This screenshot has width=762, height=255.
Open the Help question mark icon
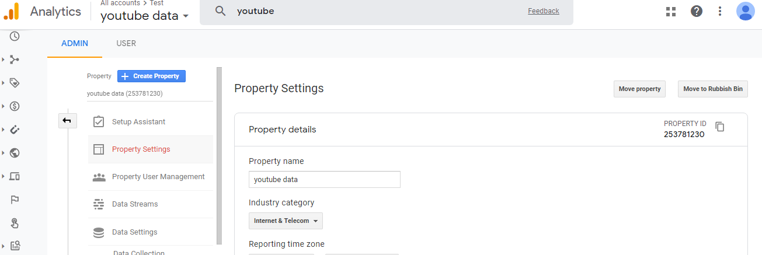(697, 11)
